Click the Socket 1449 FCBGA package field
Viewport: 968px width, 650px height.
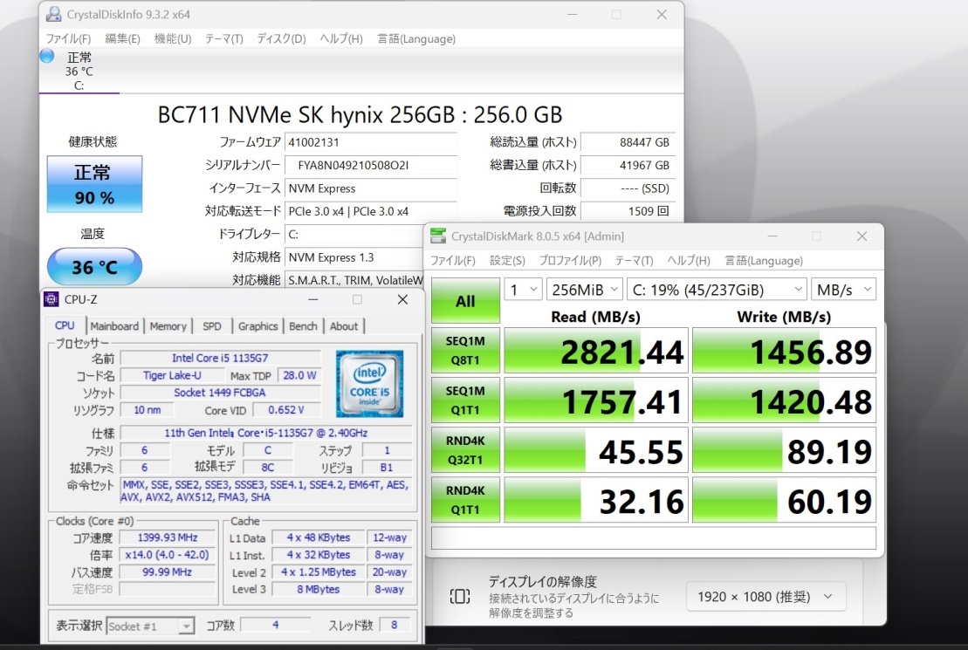220,393
